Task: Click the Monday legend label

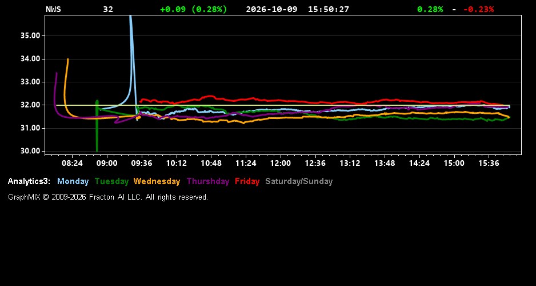Action: click(x=73, y=182)
